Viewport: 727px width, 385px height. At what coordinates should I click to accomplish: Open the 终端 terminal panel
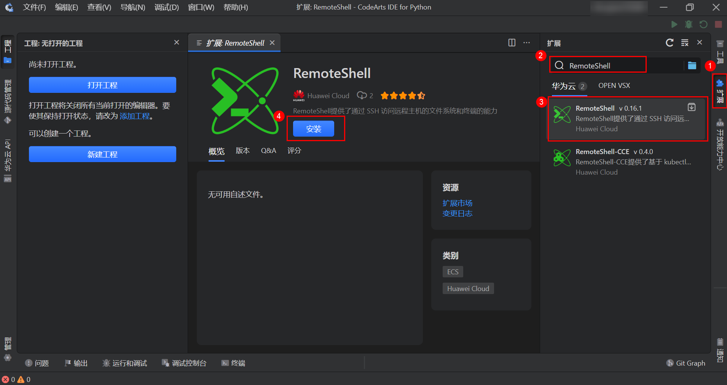click(x=233, y=363)
